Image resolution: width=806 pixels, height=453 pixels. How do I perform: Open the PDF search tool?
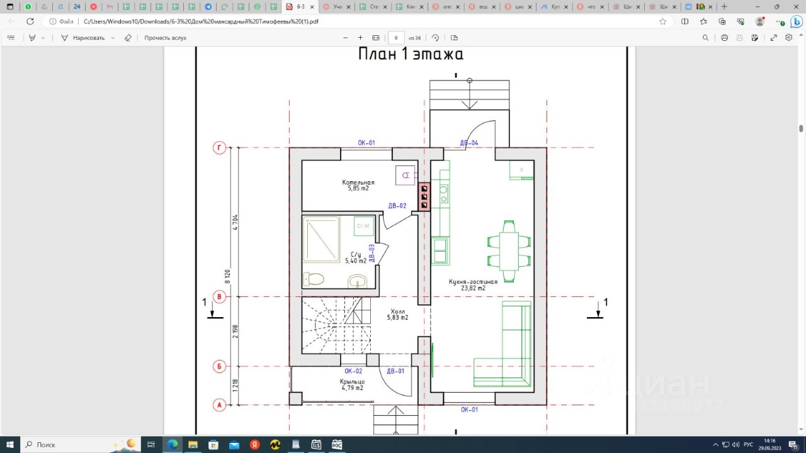click(x=705, y=38)
